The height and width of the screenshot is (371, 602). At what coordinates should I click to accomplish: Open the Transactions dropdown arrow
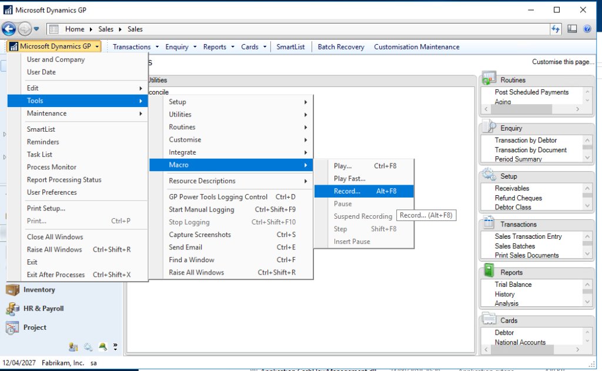point(155,46)
